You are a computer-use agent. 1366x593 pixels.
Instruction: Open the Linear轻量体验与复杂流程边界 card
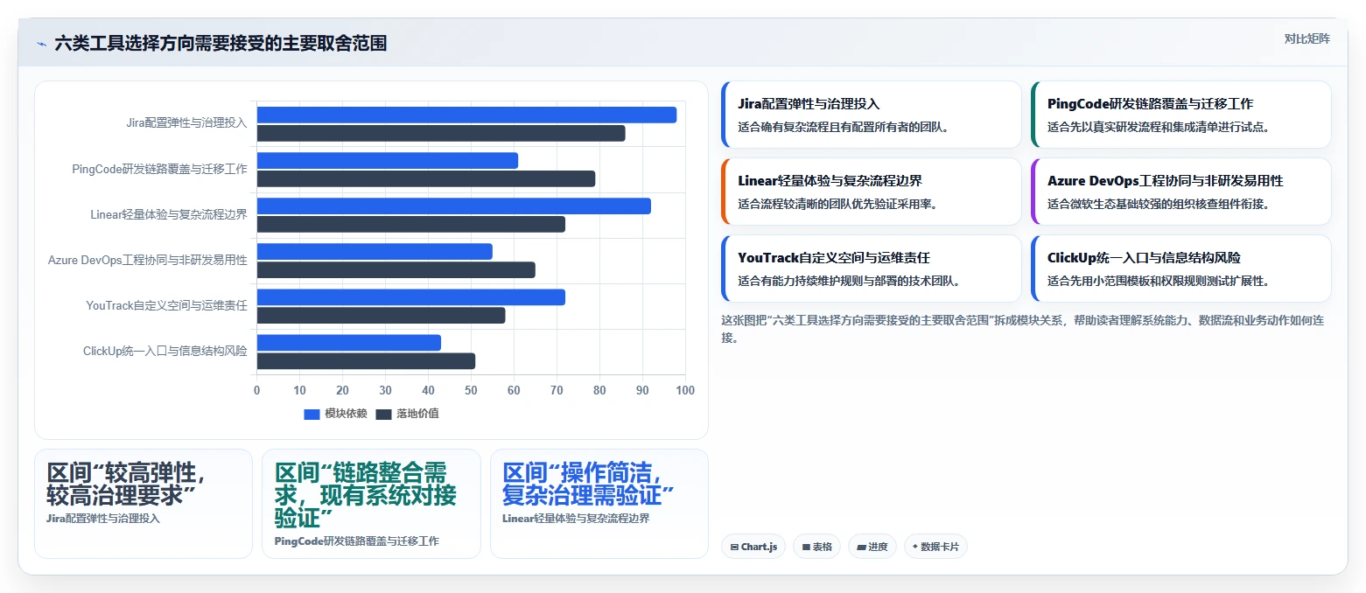coord(872,192)
